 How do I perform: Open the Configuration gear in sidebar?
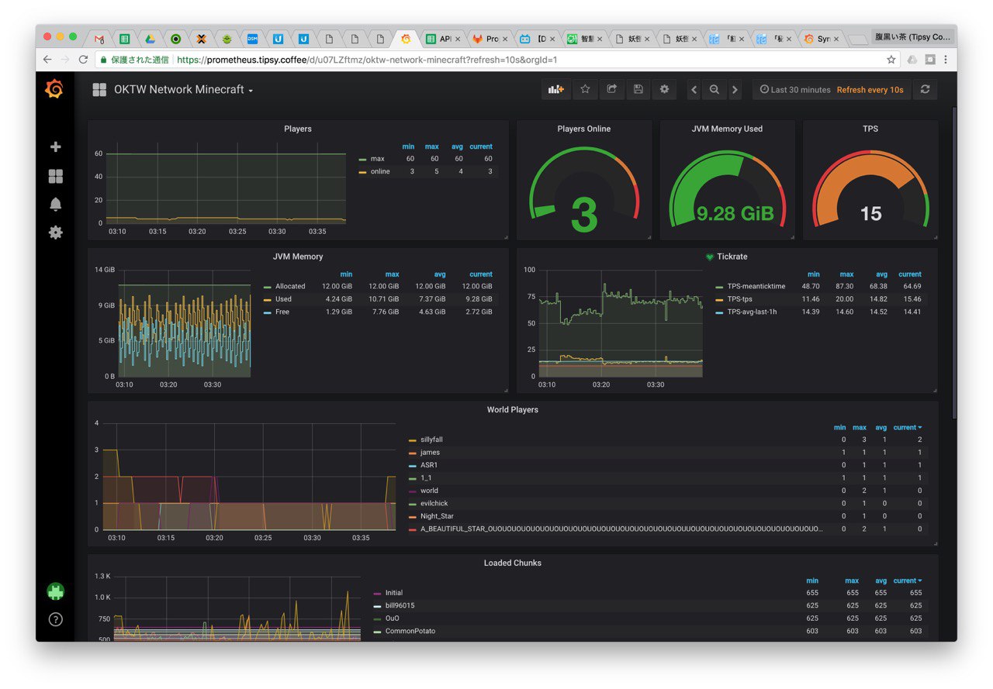pos(55,232)
